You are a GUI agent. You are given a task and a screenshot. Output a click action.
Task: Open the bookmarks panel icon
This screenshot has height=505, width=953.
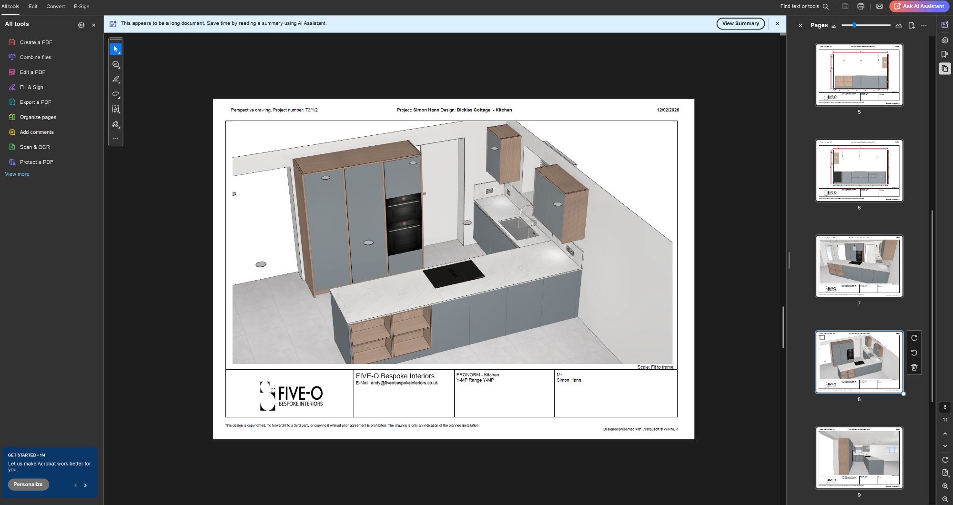[x=944, y=54]
